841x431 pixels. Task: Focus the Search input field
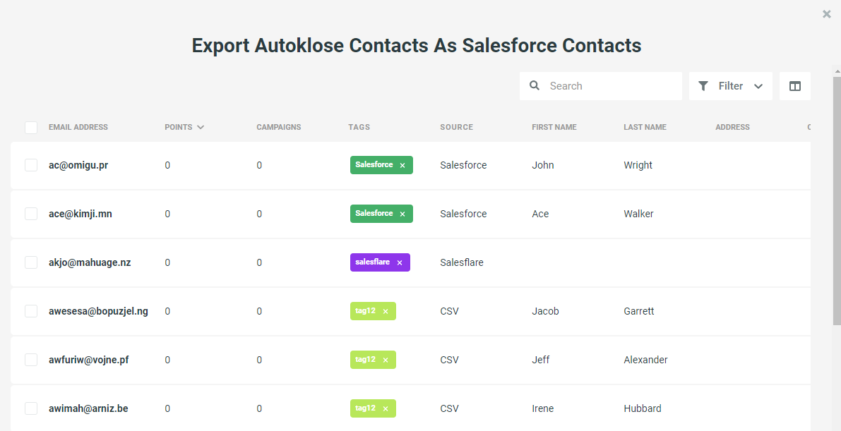tap(601, 86)
